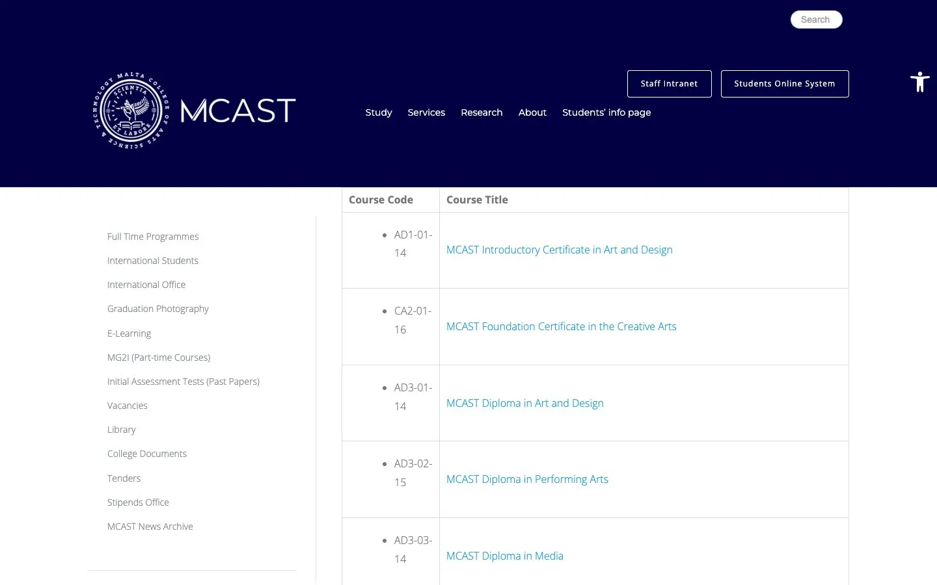The height and width of the screenshot is (585, 937).
Task: Open the Research menu
Action: pos(482,112)
